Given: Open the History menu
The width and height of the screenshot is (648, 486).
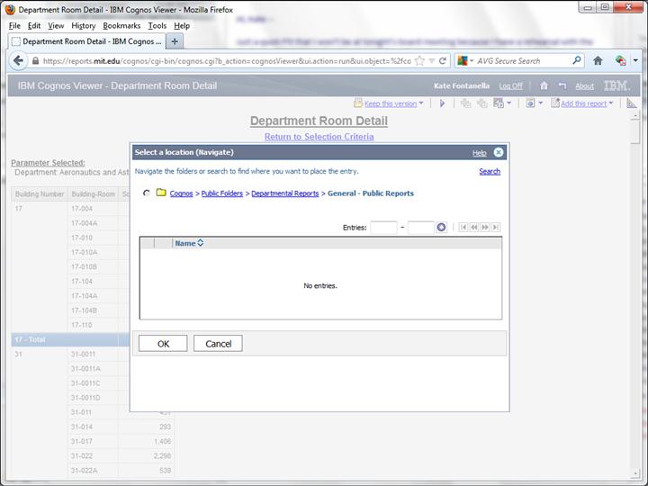Looking at the screenshot, I should click(x=83, y=26).
